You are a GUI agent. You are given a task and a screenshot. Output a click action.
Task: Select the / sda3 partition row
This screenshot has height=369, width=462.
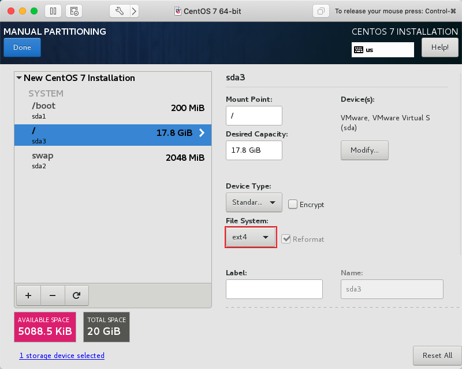(x=113, y=135)
